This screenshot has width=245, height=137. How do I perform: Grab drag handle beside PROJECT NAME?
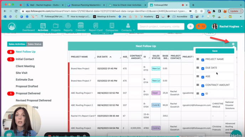198,59
